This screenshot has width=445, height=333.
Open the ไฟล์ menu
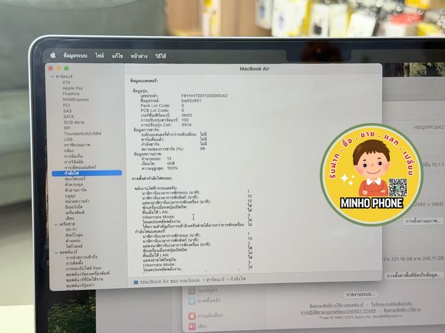pyautogui.click(x=100, y=56)
